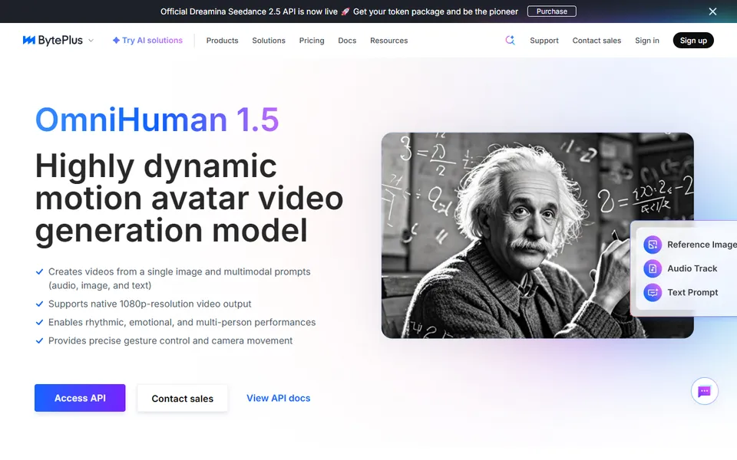The width and height of the screenshot is (737, 460).
Task: Click the Contact sales hero button
Action: [183, 399]
